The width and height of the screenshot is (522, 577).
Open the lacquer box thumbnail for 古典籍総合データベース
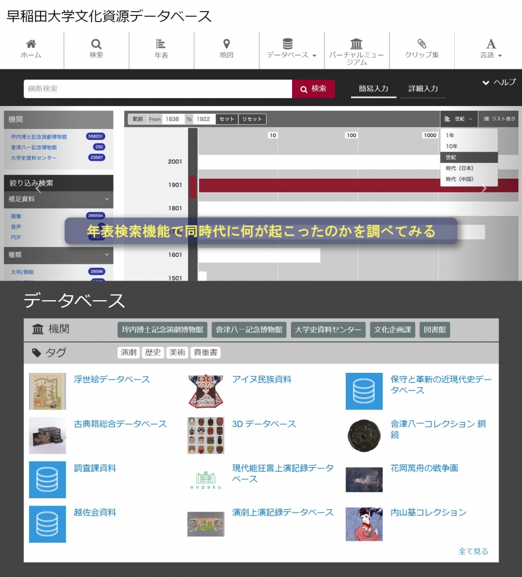48,436
